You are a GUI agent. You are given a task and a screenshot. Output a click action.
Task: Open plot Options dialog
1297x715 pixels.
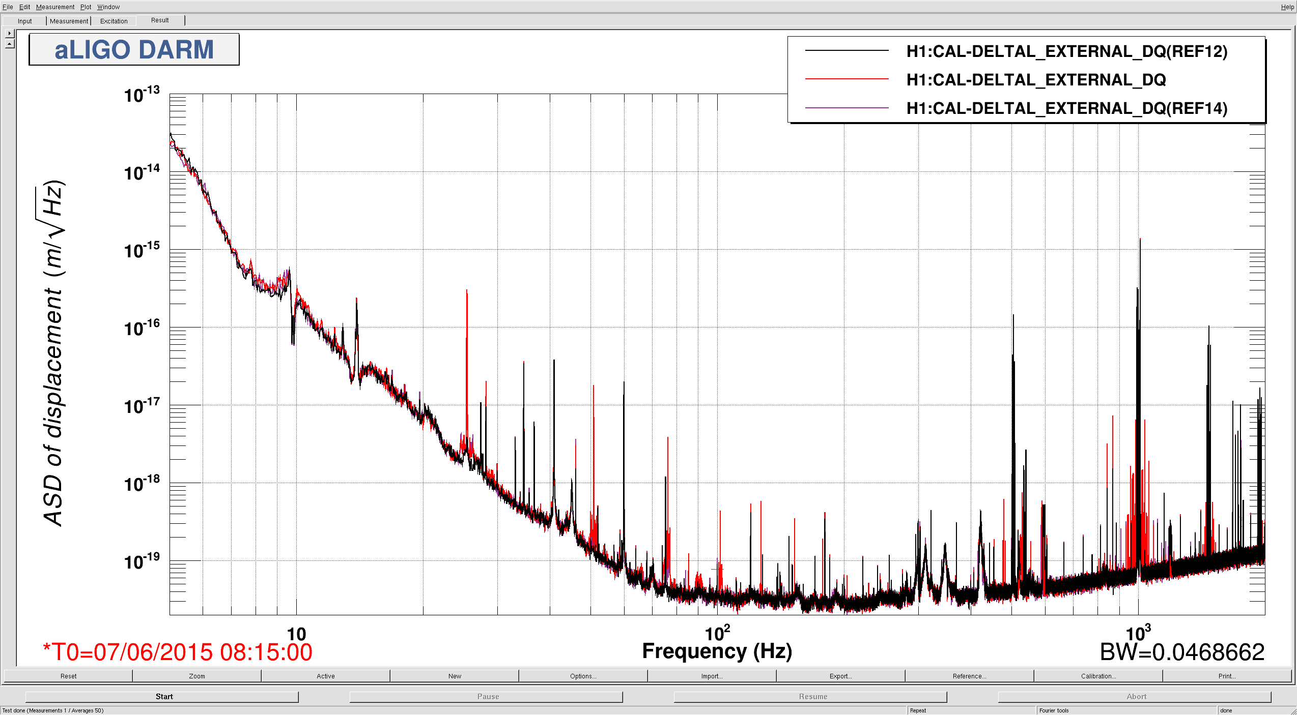click(x=583, y=676)
